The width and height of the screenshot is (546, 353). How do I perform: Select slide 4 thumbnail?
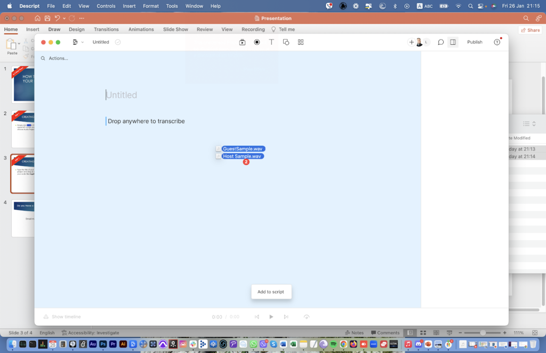22,218
